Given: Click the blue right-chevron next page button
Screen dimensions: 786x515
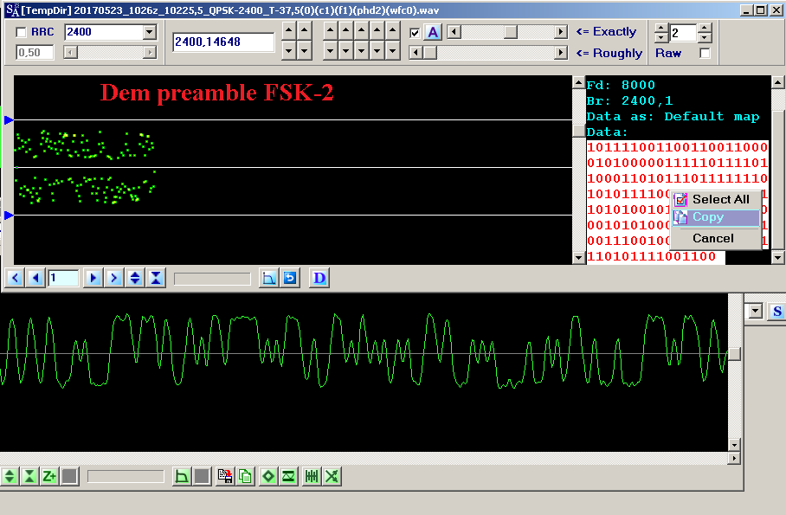Looking at the screenshot, I should tap(113, 278).
